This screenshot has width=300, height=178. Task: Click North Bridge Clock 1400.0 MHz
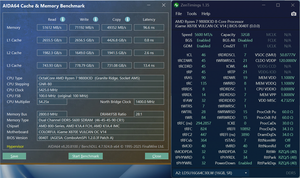(x=149, y=102)
